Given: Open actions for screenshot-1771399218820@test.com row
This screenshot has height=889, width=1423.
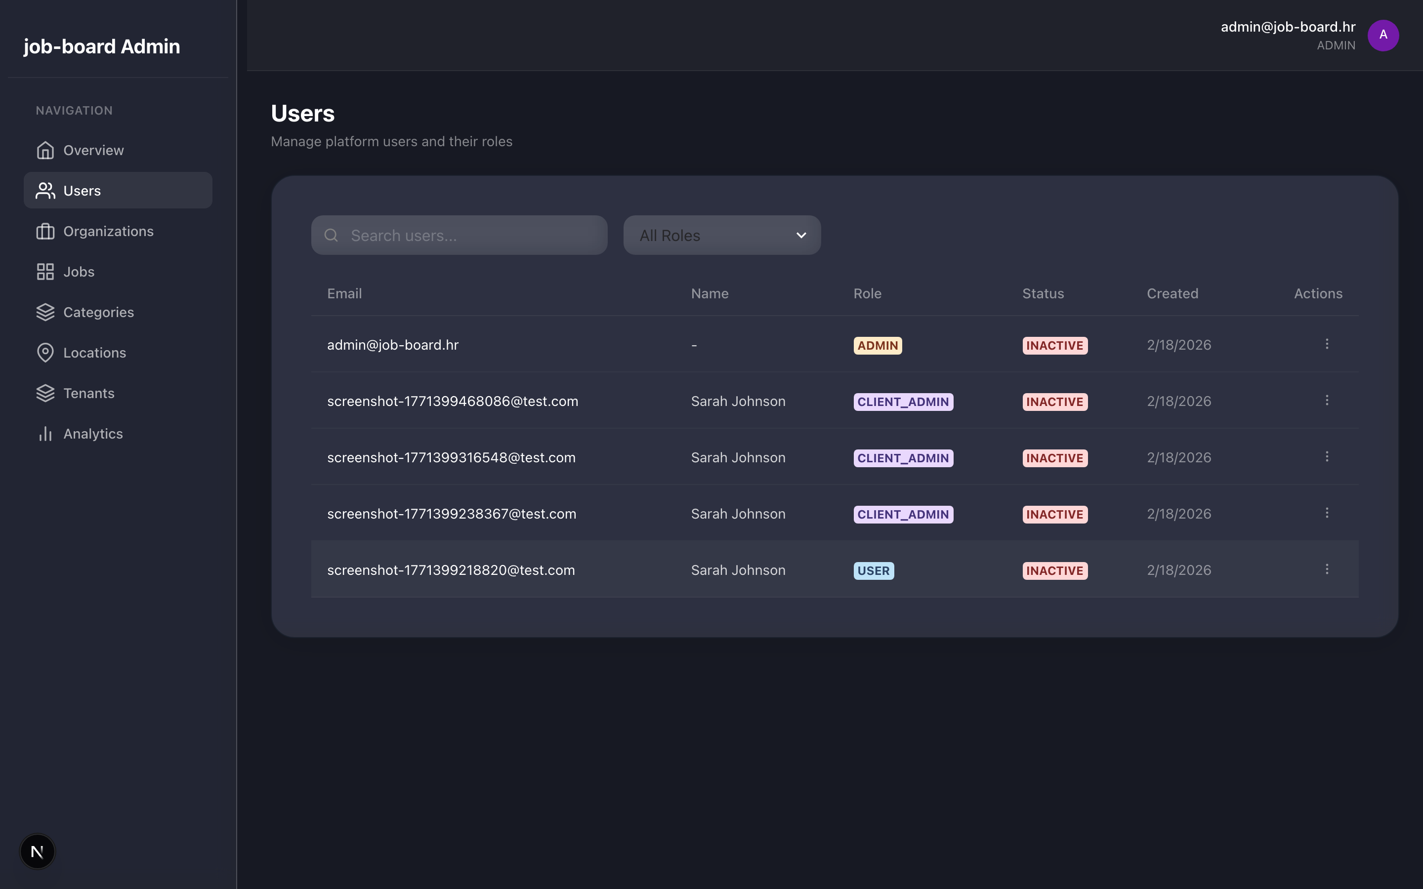Looking at the screenshot, I should pos(1327,569).
